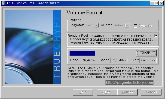
Task: Go back with the Back button
Action: coord(107,92)
